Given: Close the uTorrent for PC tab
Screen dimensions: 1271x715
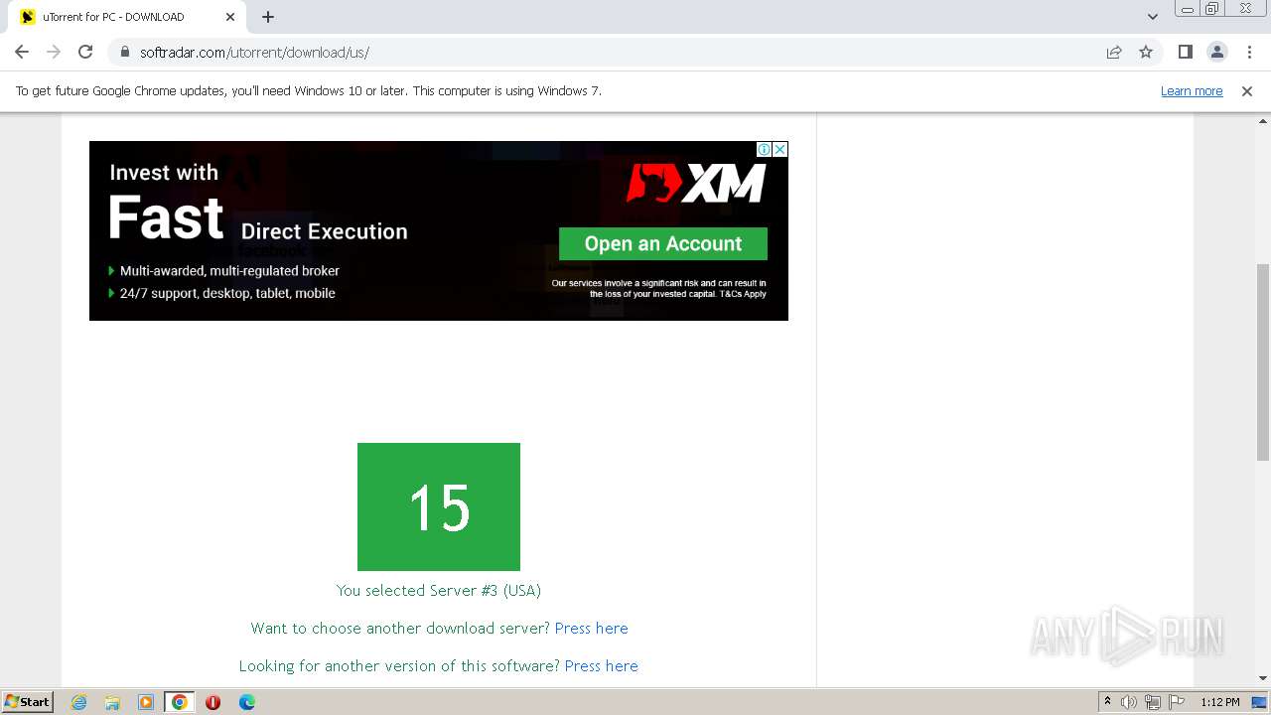Looking at the screenshot, I should click(230, 17).
